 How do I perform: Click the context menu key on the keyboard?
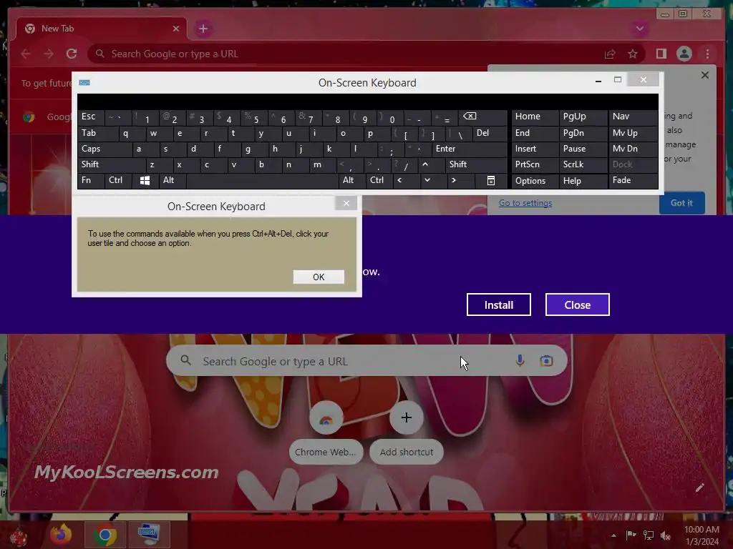point(491,181)
